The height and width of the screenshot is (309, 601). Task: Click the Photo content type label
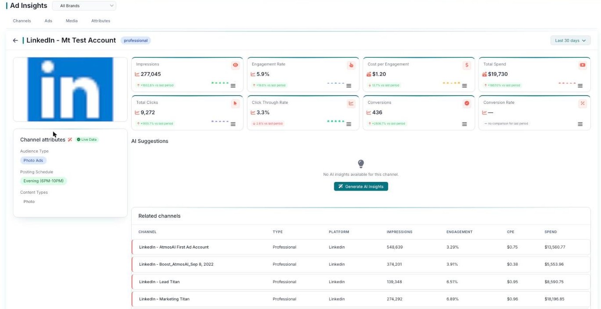(x=29, y=202)
